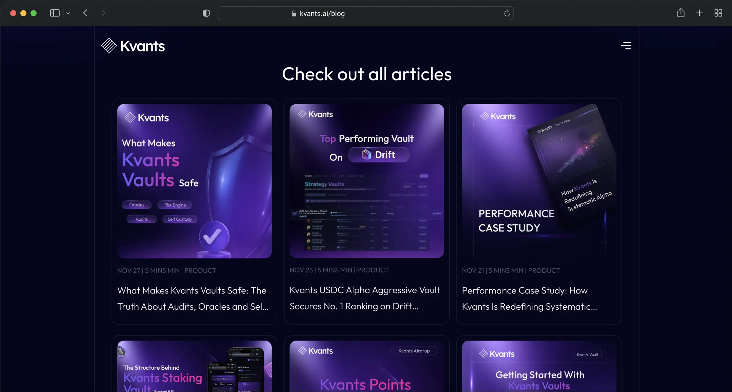
Task: Open the hamburger menu icon
Action: pyautogui.click(x=626, y=46)
